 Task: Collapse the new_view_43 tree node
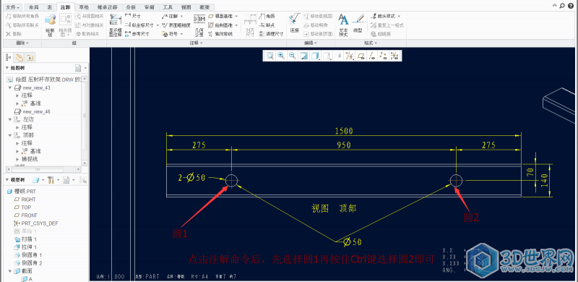click(10, 87)
